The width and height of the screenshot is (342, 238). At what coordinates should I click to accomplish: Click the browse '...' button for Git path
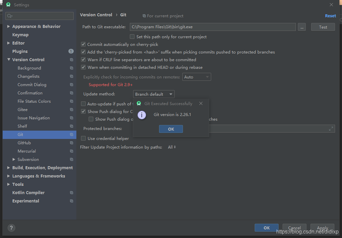[x=301, y=27]
